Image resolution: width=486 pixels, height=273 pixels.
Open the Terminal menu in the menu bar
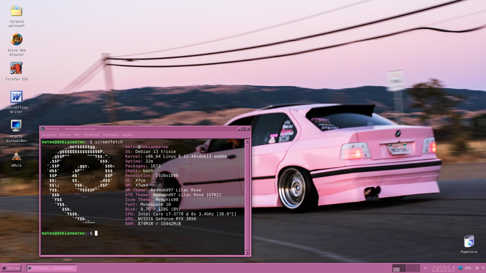click(92, 135)
